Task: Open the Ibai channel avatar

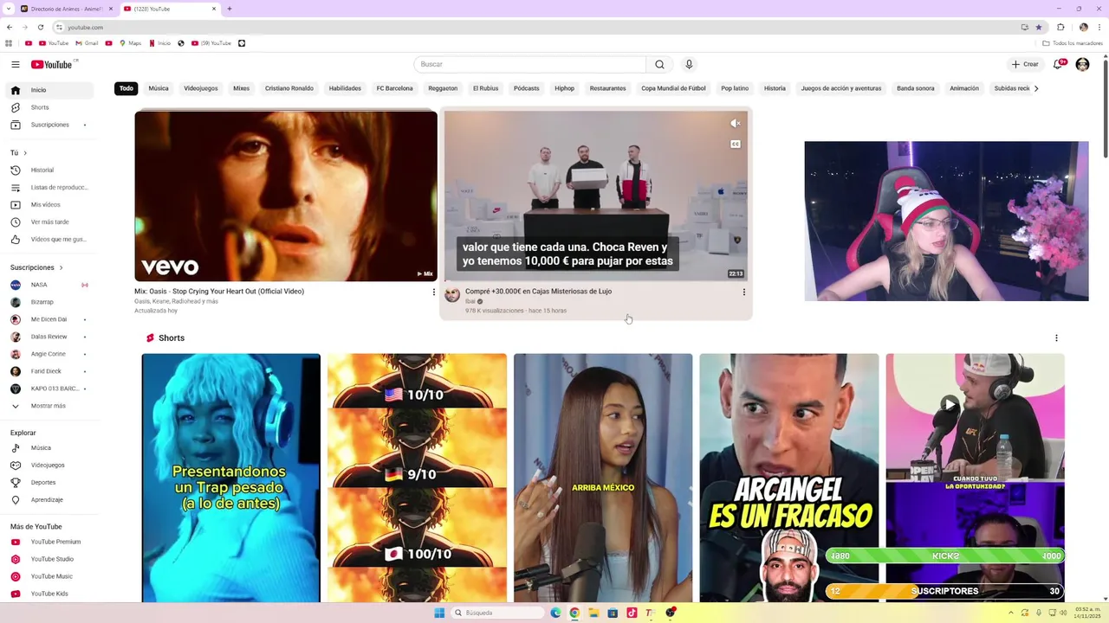Action: click(x=452, y=295)
